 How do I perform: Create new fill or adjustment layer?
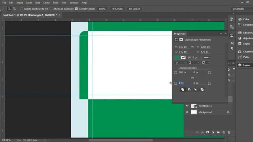(x=213, y=133)
